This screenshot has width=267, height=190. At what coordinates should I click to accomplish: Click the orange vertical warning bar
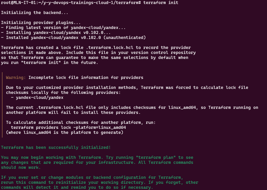click(2, 105)
